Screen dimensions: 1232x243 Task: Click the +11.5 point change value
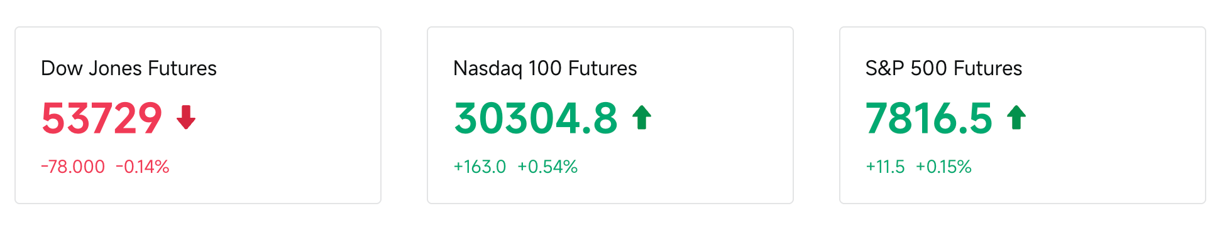(x=885, y=167)
